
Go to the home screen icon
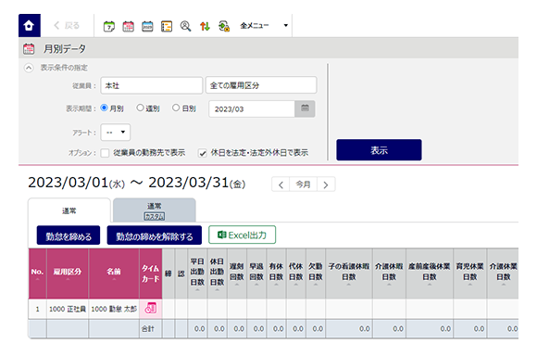click(30, 25)
